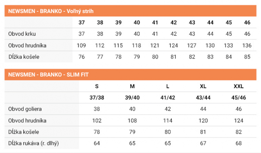Select shirt length value 76
Viewport: 261px width, 153px height.
tap(81, 57)
